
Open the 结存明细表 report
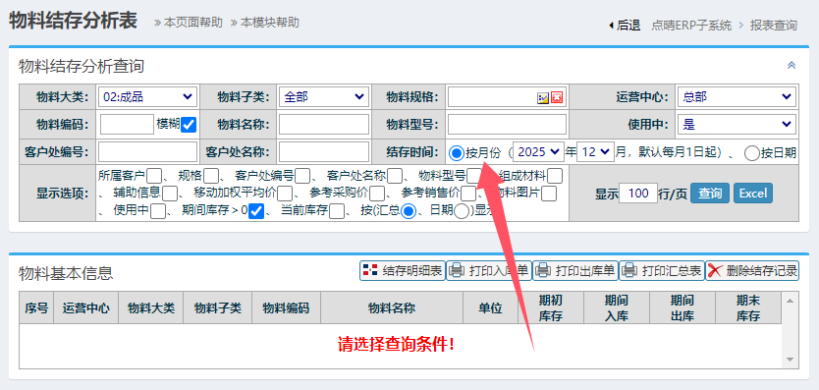pos(403,271)
